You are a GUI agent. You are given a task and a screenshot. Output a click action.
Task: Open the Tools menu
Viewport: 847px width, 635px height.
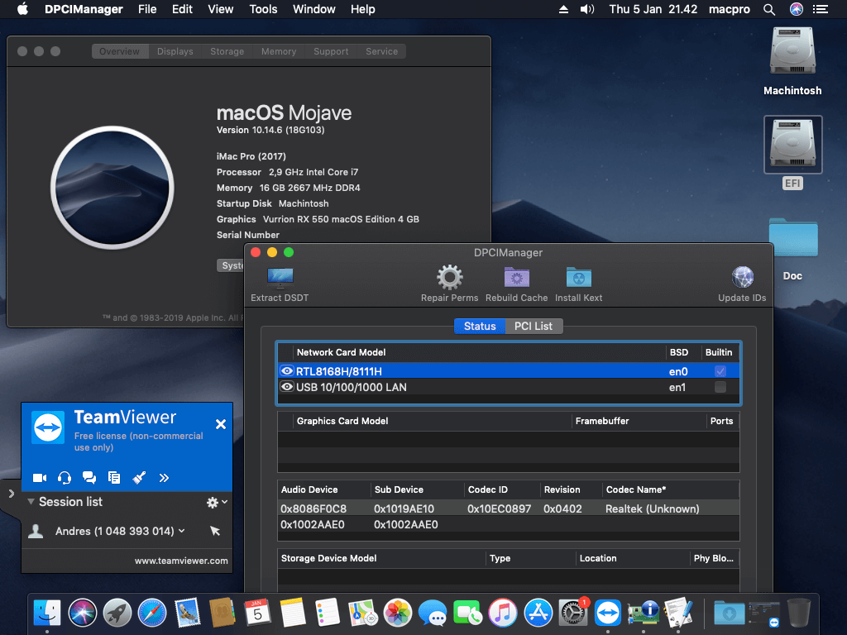[263, 9]
